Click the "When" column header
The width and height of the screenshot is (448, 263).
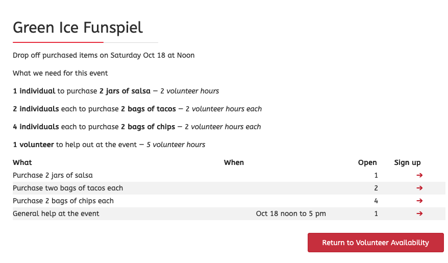[x=234, y=162]
